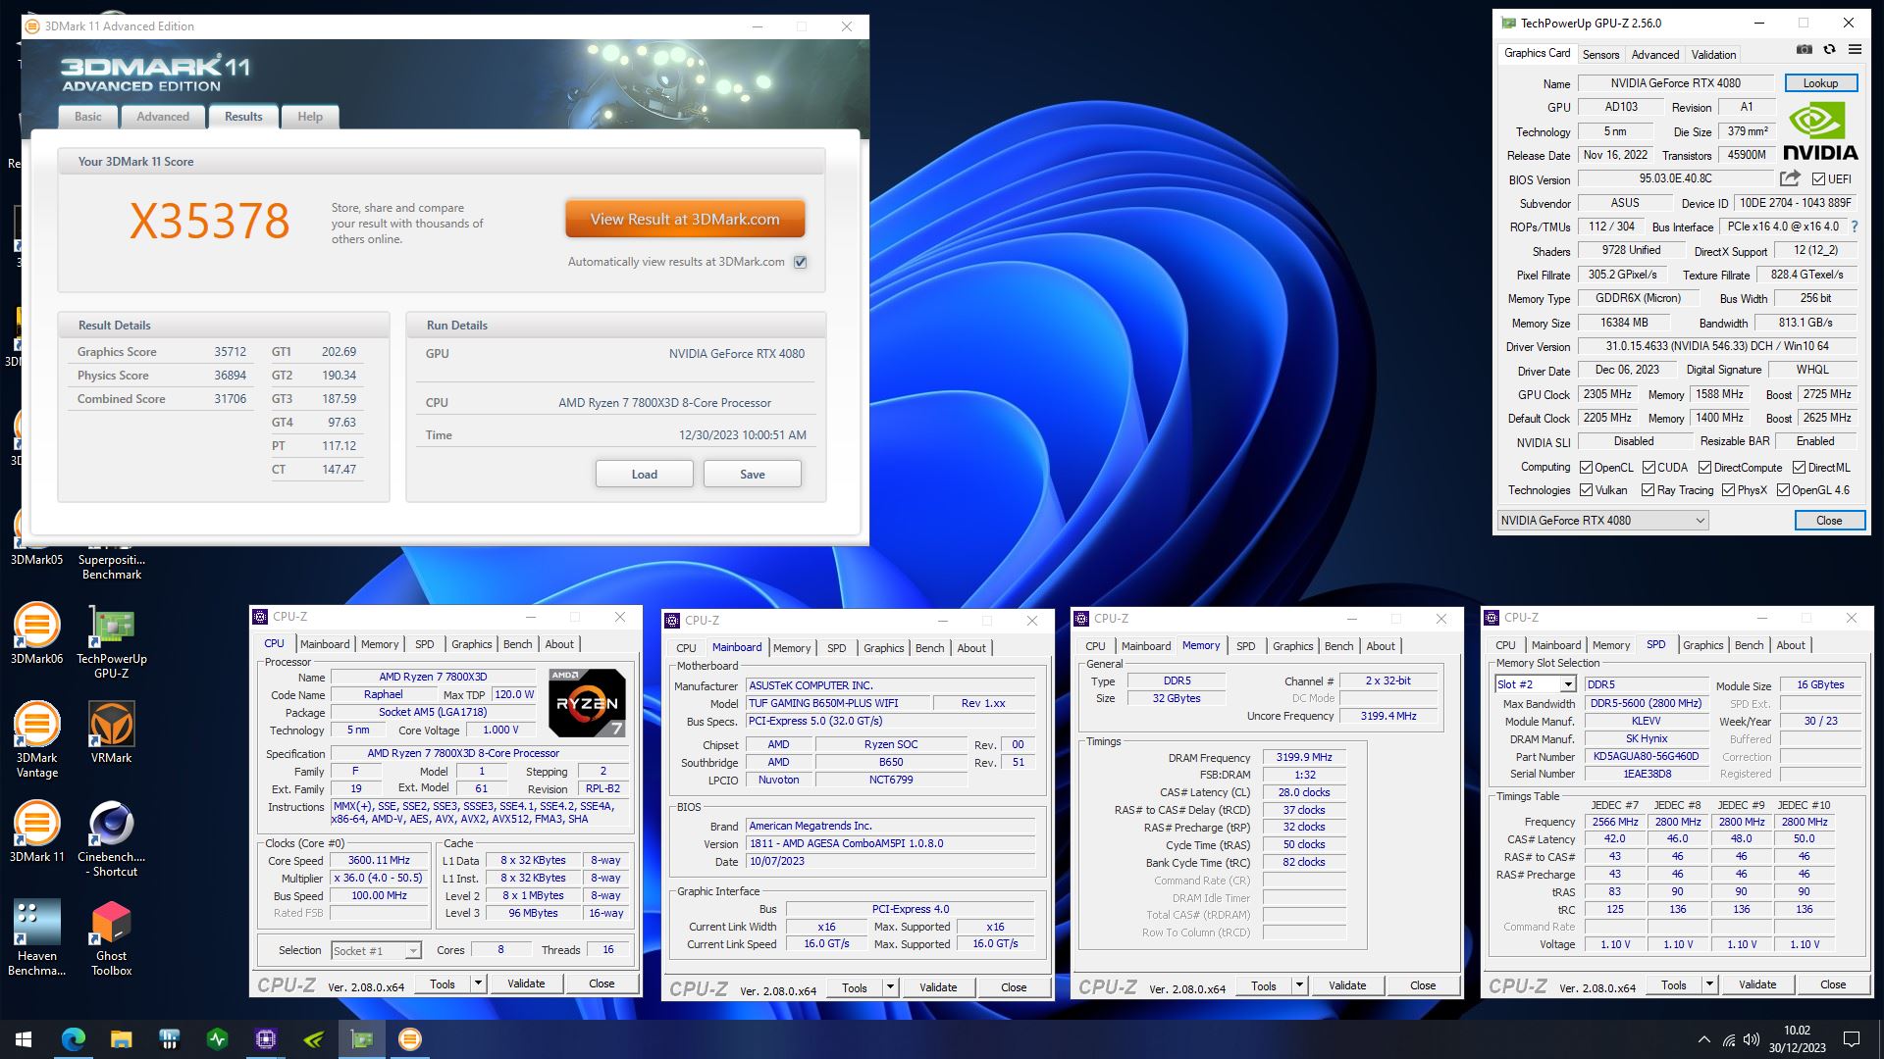Switch to the Sensors tab in GPU-Z
The height and width of the screenshot is (1059, 1884).
[1600, 55]
